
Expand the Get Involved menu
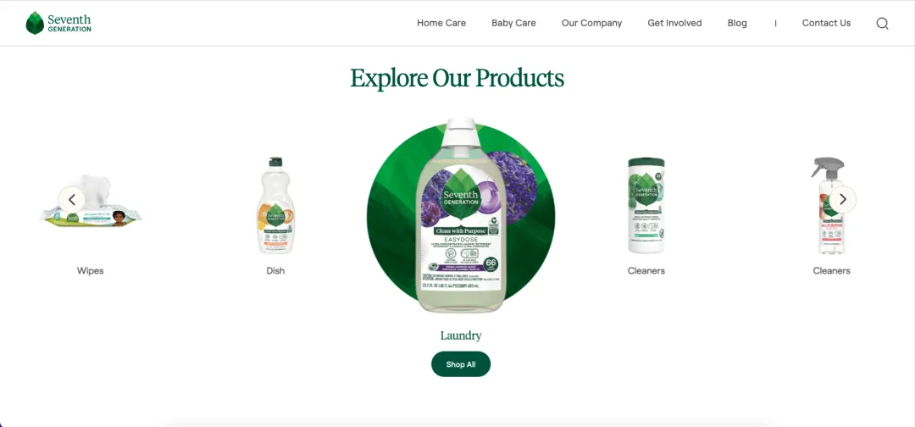coord(674,24)
